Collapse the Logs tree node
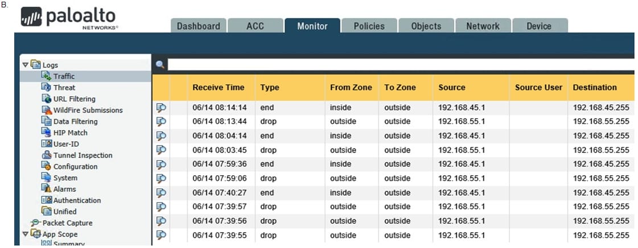 pos(25,65)
